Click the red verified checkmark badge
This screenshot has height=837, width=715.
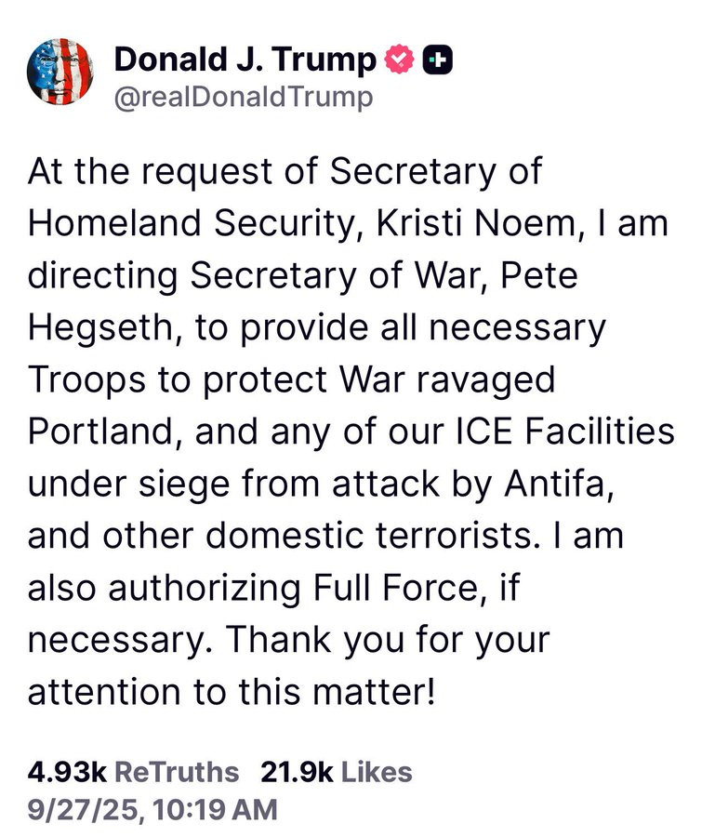398,61
